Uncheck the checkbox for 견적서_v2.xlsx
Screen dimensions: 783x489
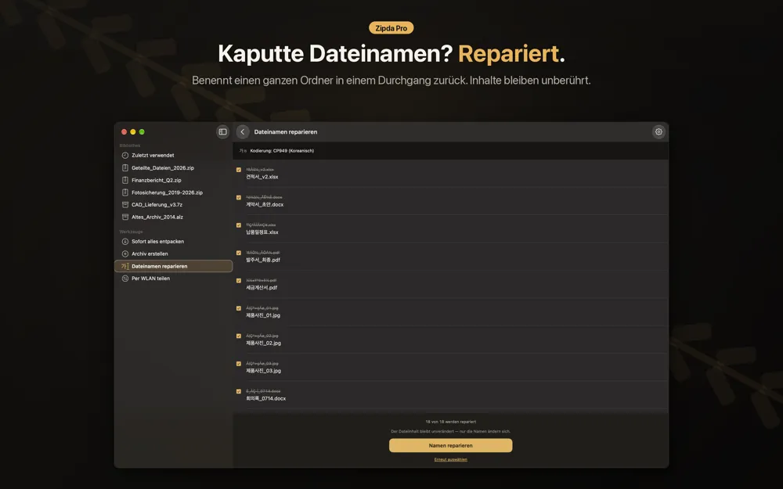[239, 170]
